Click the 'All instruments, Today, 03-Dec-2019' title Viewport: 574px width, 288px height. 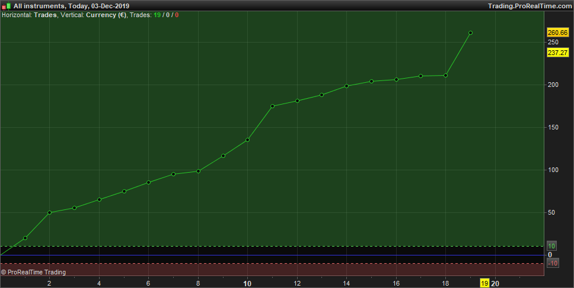click(71, 6)
